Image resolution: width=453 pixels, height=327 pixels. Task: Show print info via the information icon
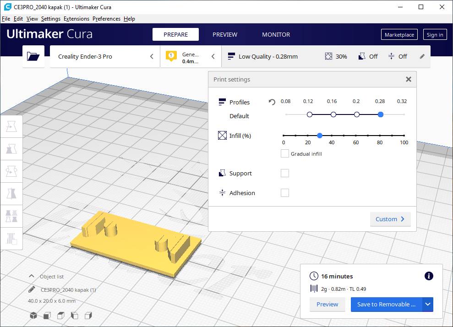(x=429, y=276)
